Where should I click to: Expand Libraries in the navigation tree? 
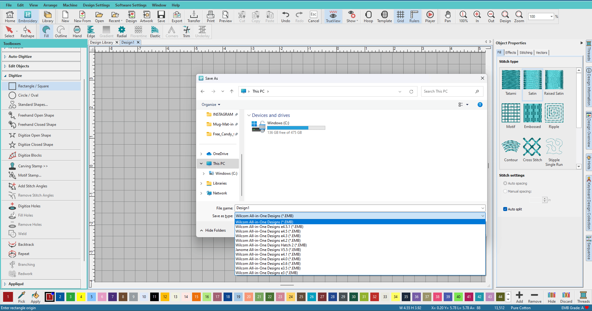201,183
